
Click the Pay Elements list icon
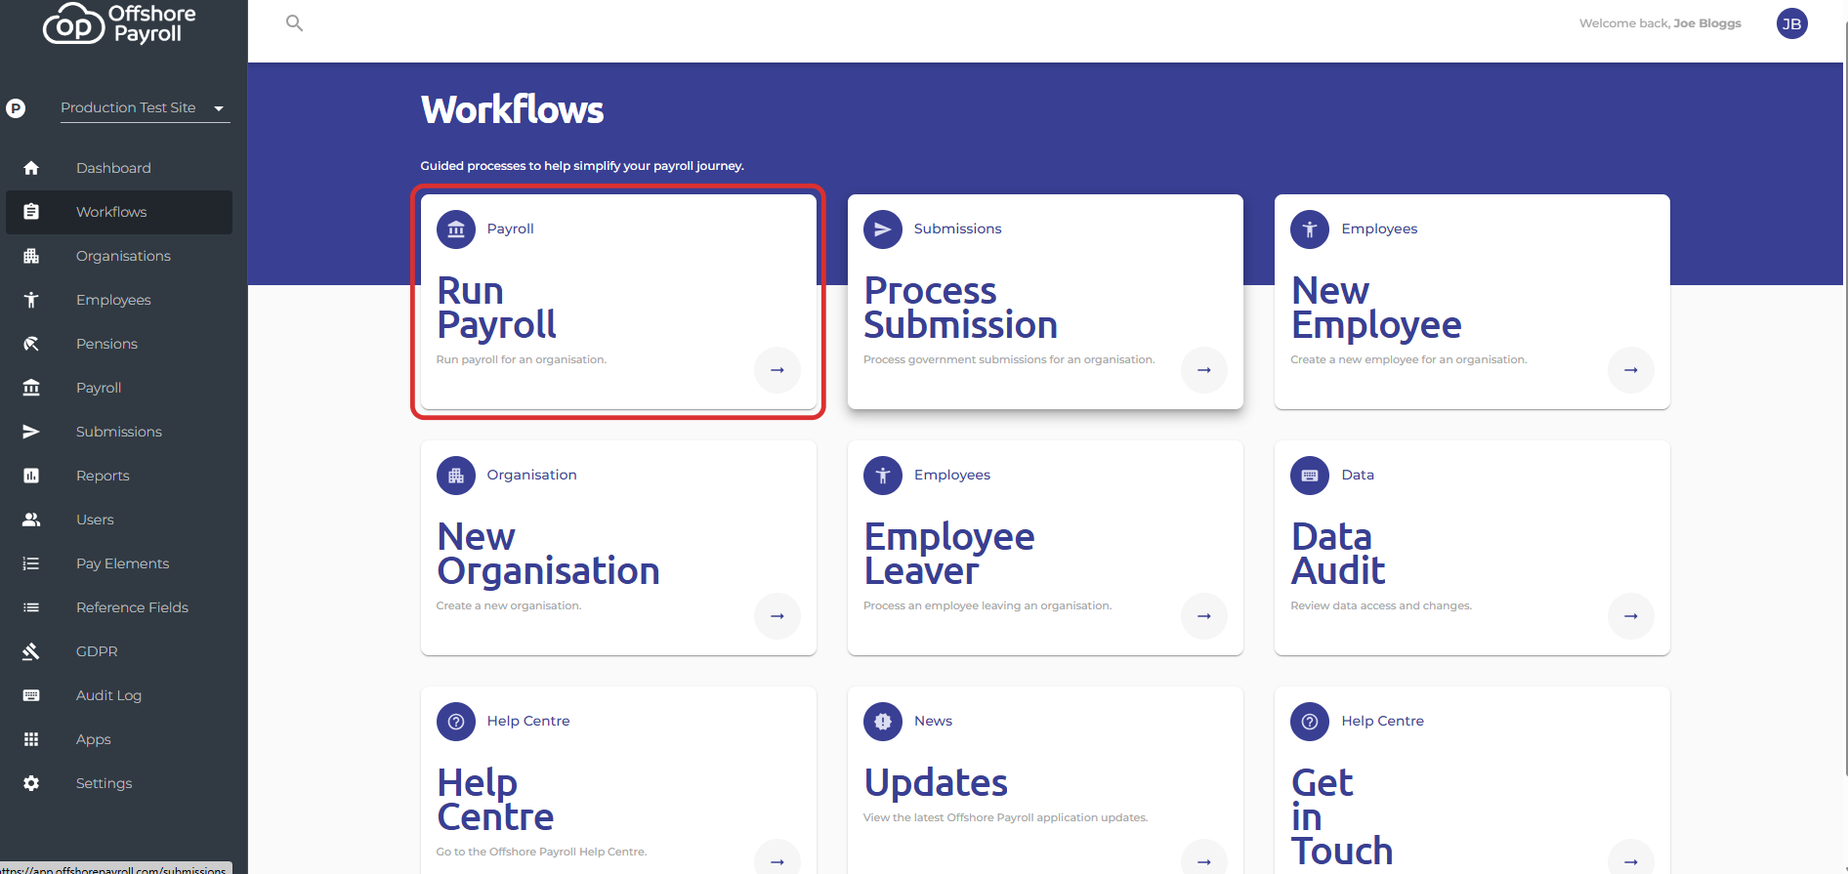point(31,563)
